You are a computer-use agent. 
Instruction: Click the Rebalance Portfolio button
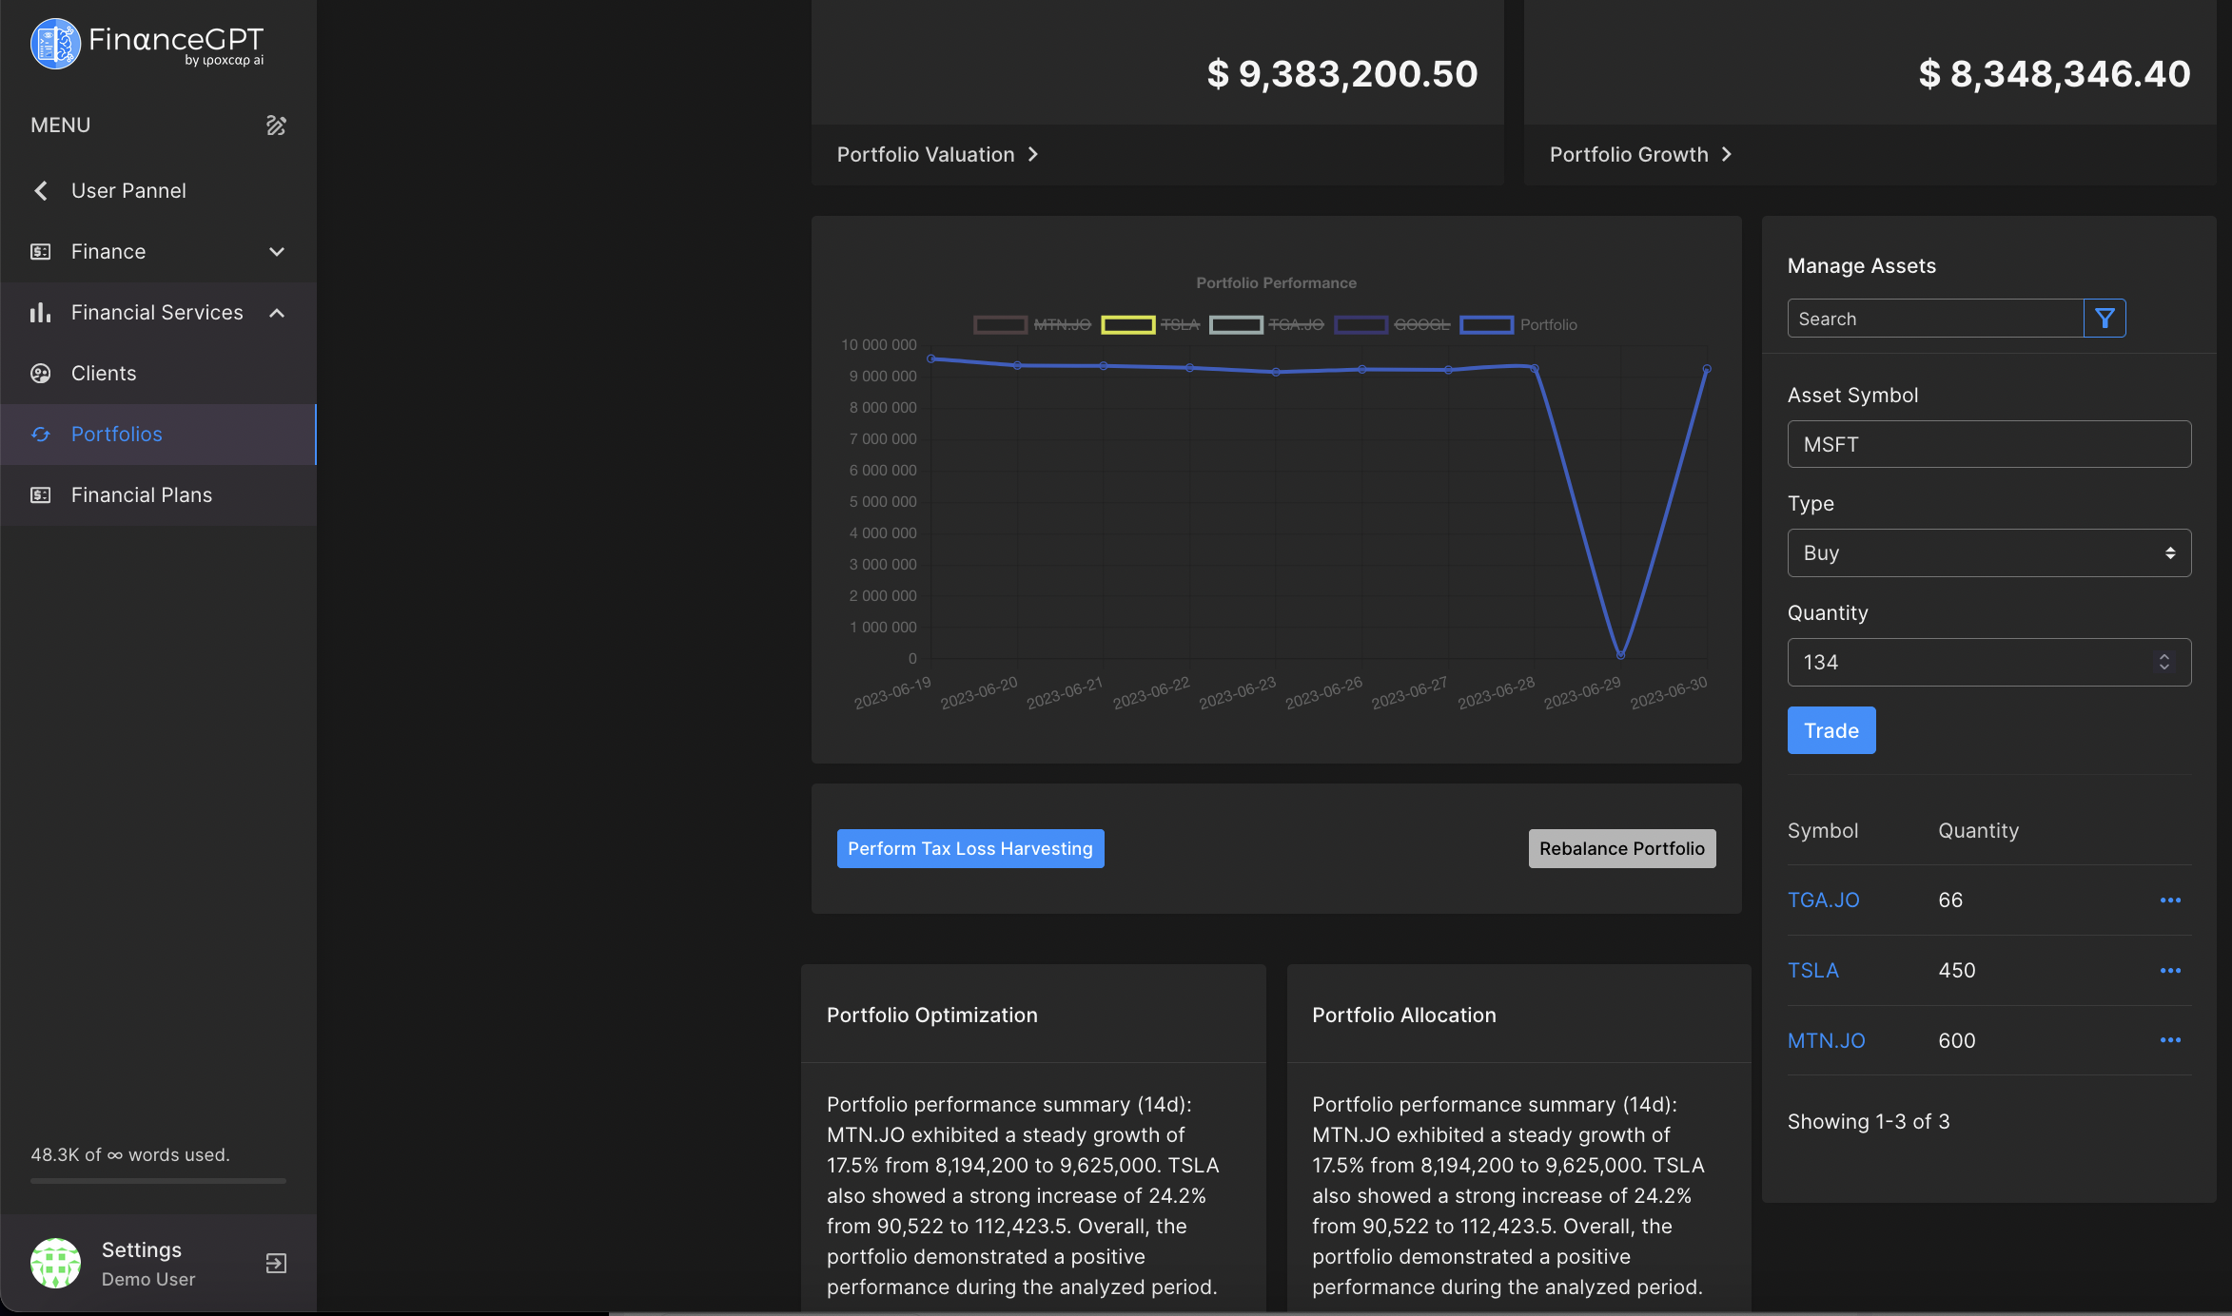pyautogui.click(x=1622, y=848)
